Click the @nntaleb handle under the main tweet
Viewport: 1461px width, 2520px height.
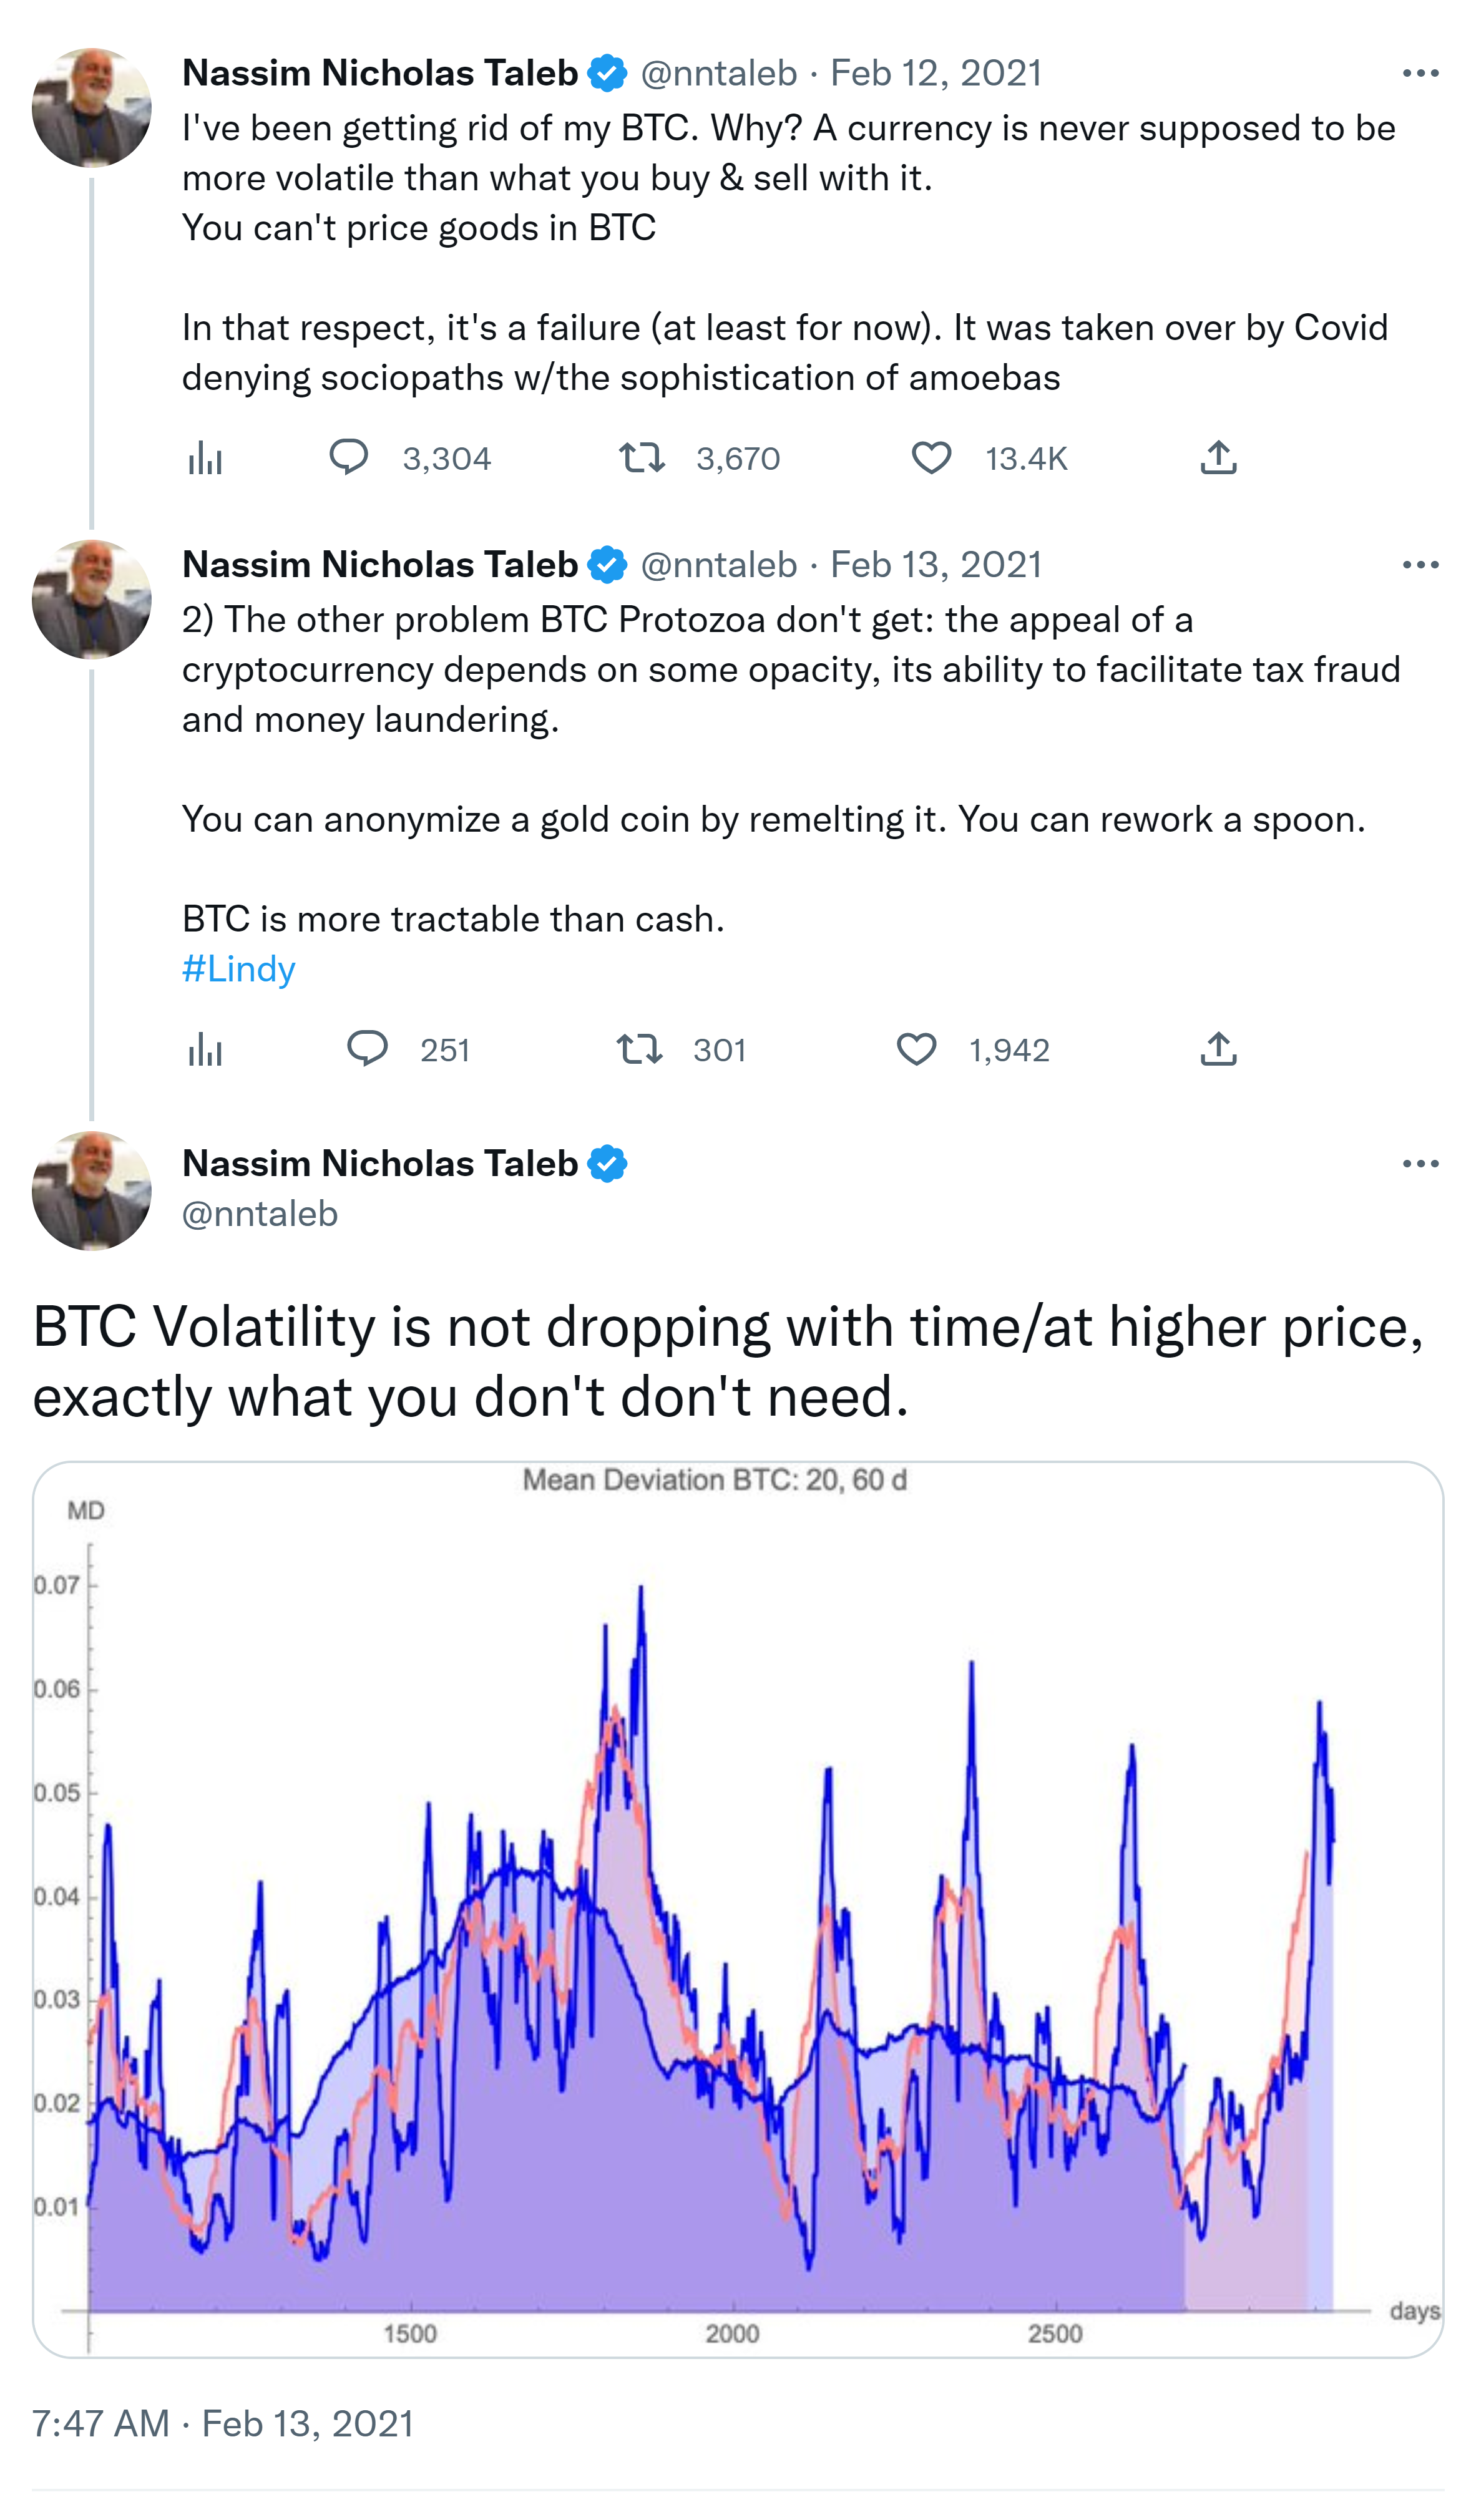click(260, 1214)
